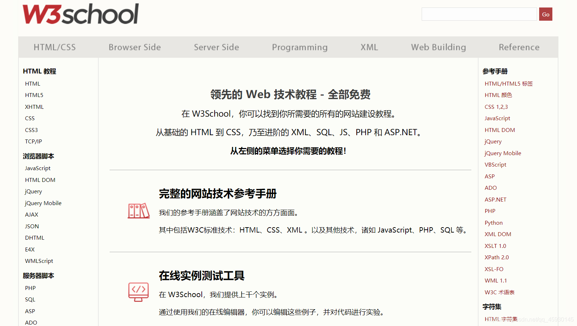
Task: Open XPath 2.0 reference link
Action: coord(497,258)
